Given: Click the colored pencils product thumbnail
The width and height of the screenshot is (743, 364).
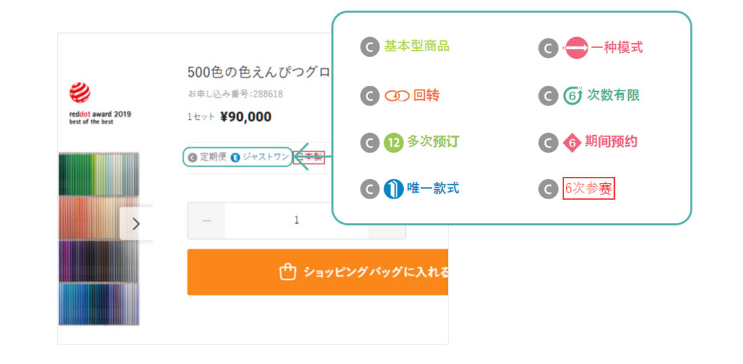Looking at the screenshot, I should tap(98, 238).
